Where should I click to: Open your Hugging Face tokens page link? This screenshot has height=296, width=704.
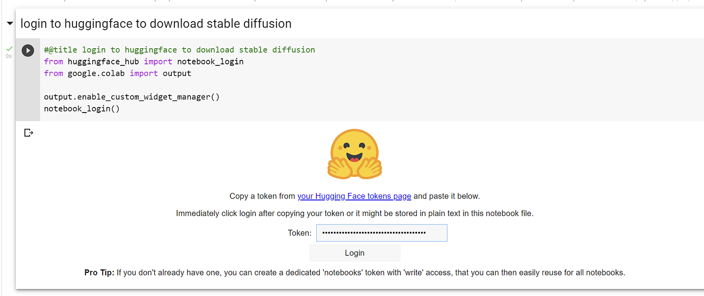[354, 196]
